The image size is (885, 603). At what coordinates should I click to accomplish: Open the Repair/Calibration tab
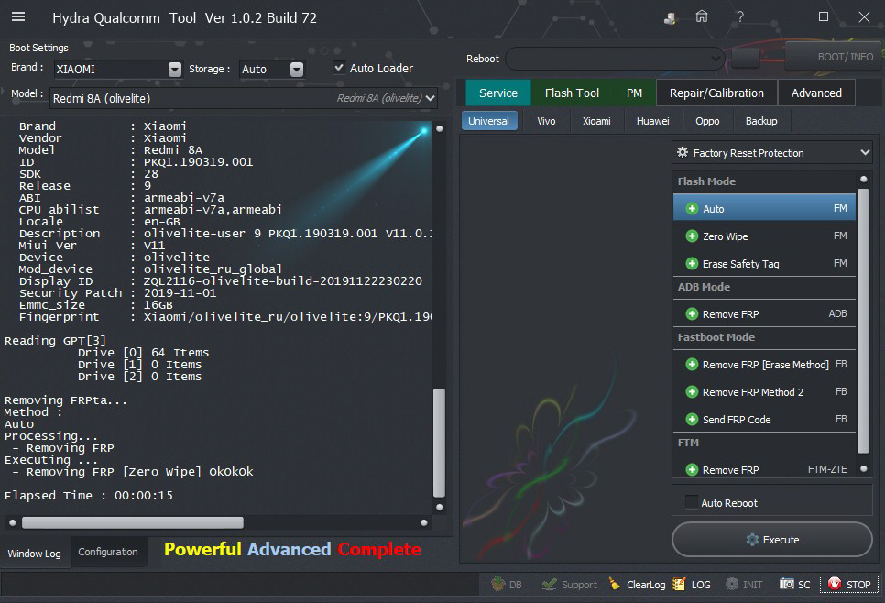(716, 93)
